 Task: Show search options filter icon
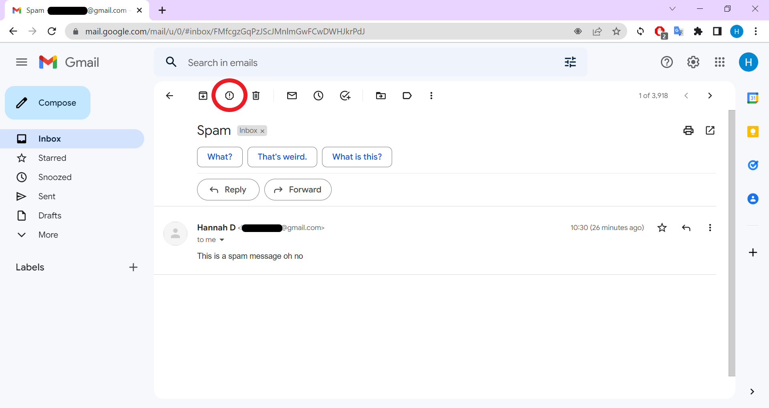570,62
